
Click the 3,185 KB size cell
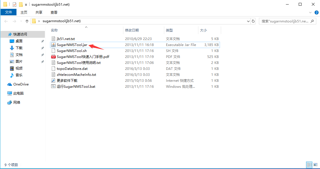pos(211,45)
